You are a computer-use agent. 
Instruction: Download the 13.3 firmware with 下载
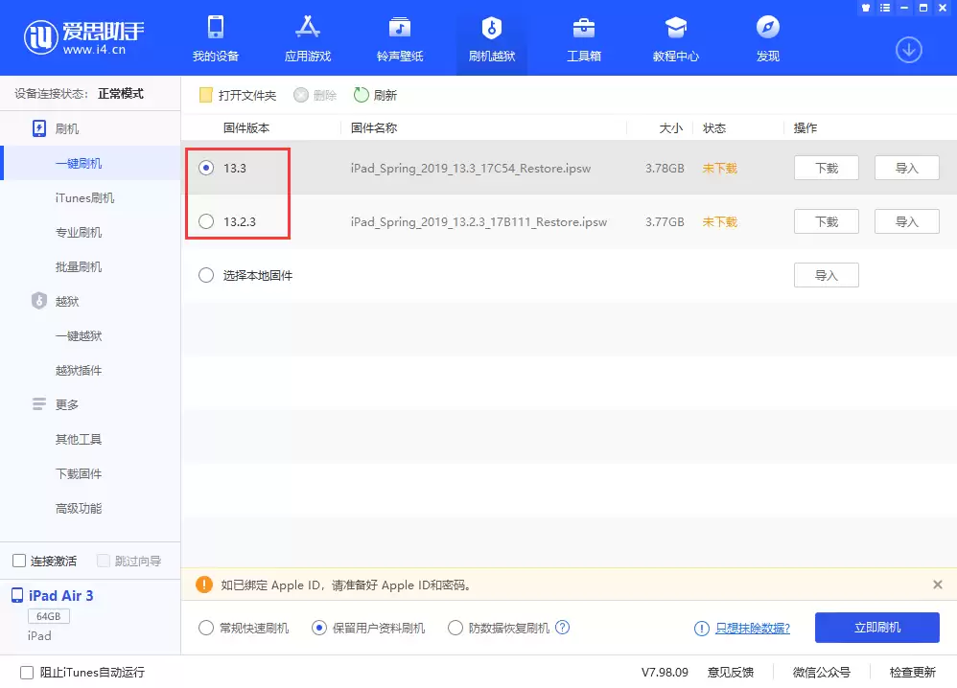pyautogui.click(x=827, y=168)
